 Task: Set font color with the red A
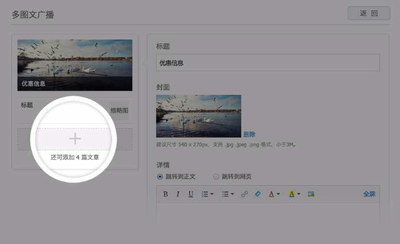point(271,194)
